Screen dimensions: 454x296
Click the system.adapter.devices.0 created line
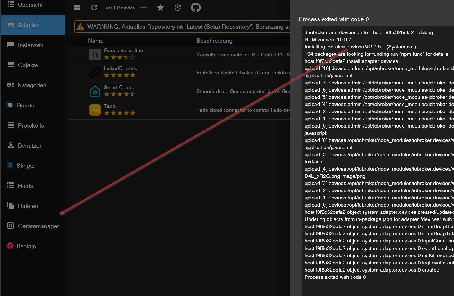[372, 270]
